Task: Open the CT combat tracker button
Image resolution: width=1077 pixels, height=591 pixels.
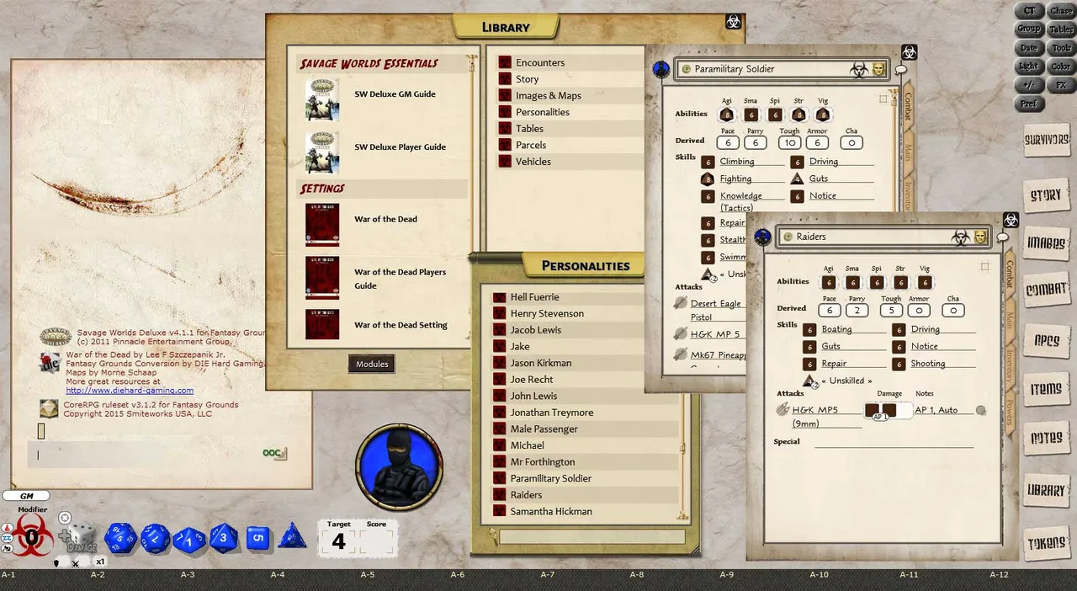Action: 1029,11
